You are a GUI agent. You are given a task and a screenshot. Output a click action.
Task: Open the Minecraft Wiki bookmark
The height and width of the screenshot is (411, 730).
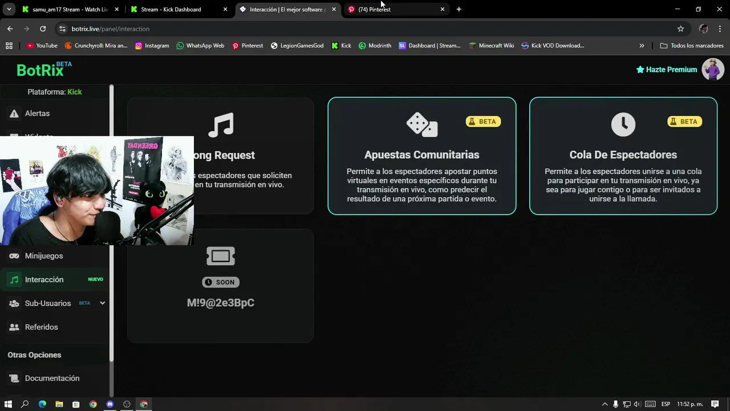coord(491,46)
